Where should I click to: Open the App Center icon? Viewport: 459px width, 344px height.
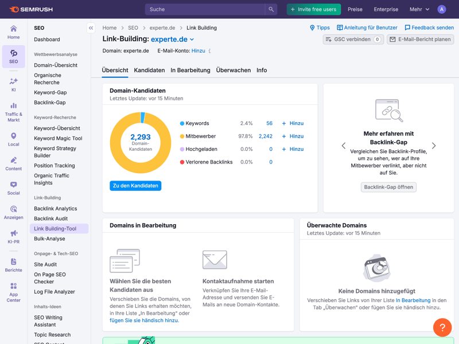click(13, 286)
